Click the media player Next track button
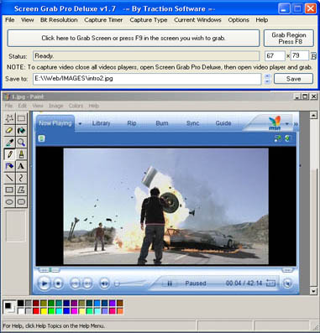The height and width of the screenshot is (333, 320). point(87,284)
